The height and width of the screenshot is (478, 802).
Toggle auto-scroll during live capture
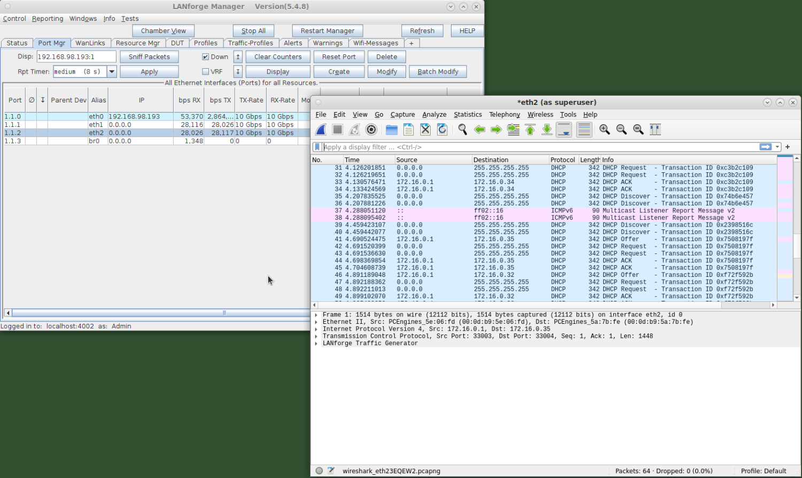[x=564, y=130]
